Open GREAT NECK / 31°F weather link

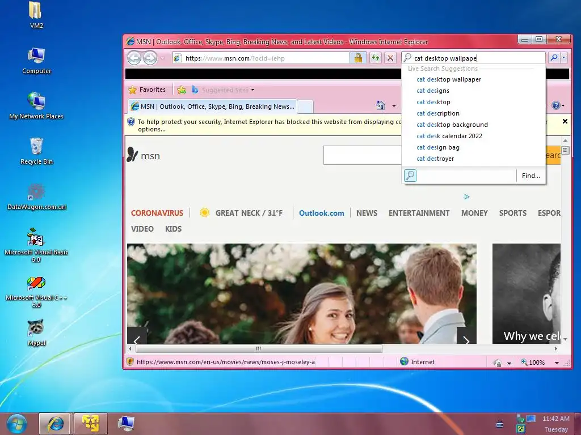coord(241,213)
